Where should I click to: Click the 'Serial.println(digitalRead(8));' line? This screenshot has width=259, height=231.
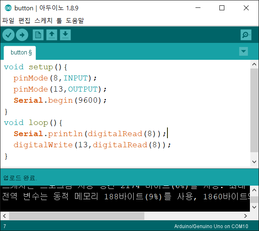click(90, 134)
